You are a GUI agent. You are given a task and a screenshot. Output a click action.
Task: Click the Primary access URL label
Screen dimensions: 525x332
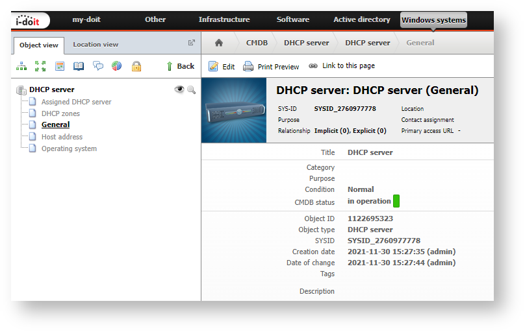(428, 130)
